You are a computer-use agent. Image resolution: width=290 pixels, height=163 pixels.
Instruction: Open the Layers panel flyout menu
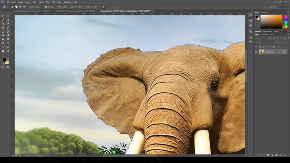point(288,34)
